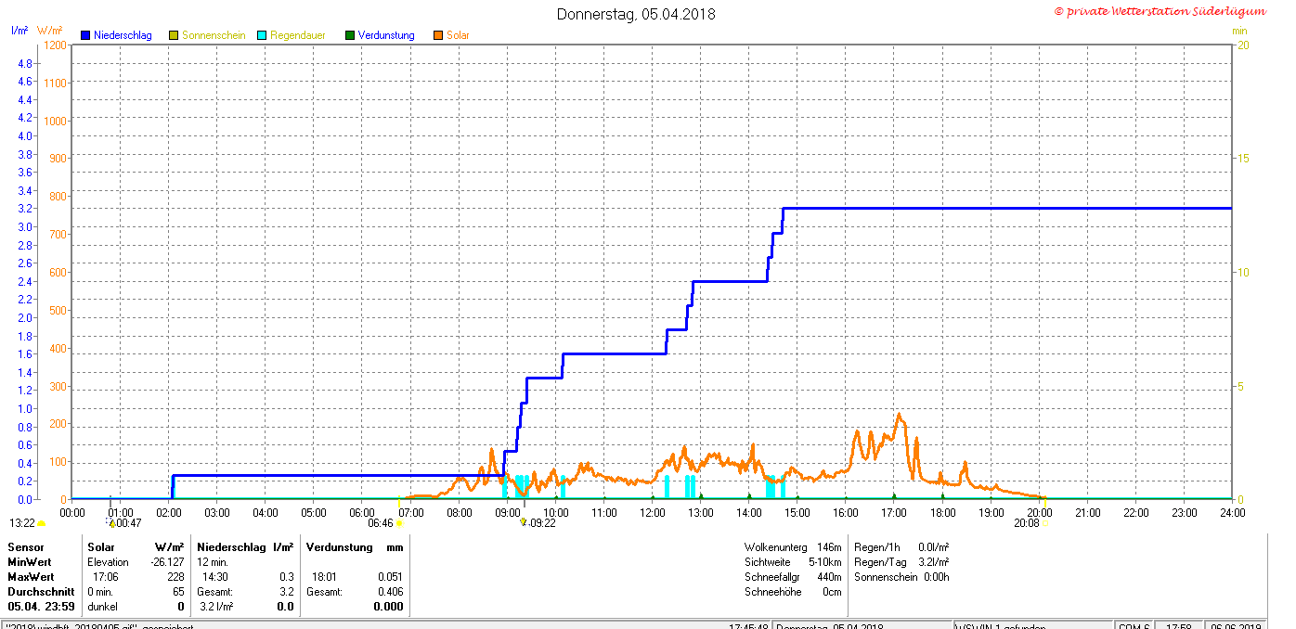
Task: Click the evaporation total 0.406
Action: 391,592
